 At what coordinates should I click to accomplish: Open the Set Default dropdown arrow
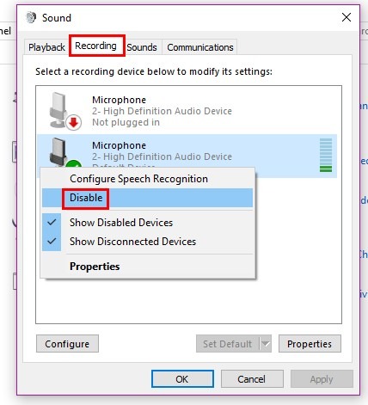266,344
